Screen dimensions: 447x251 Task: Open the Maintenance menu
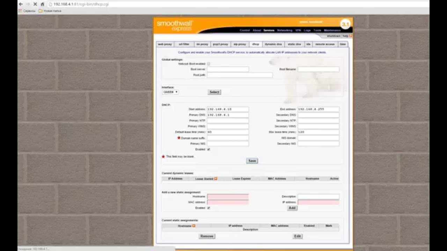coord(332,30)
